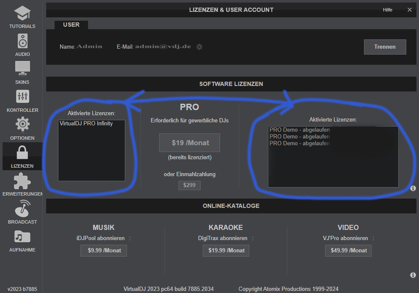The height and width of the screenshot is (293, 419).
Task: Click 'Erforderlich für gewerbliche DJs' text
Action: 190,121
